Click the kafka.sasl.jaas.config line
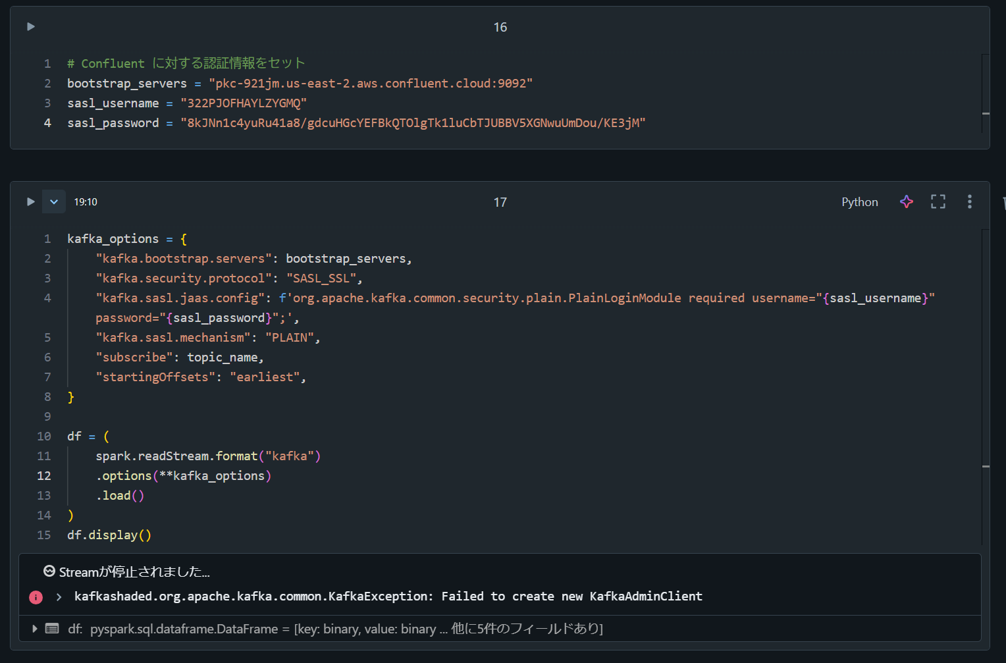 (515, 308)
